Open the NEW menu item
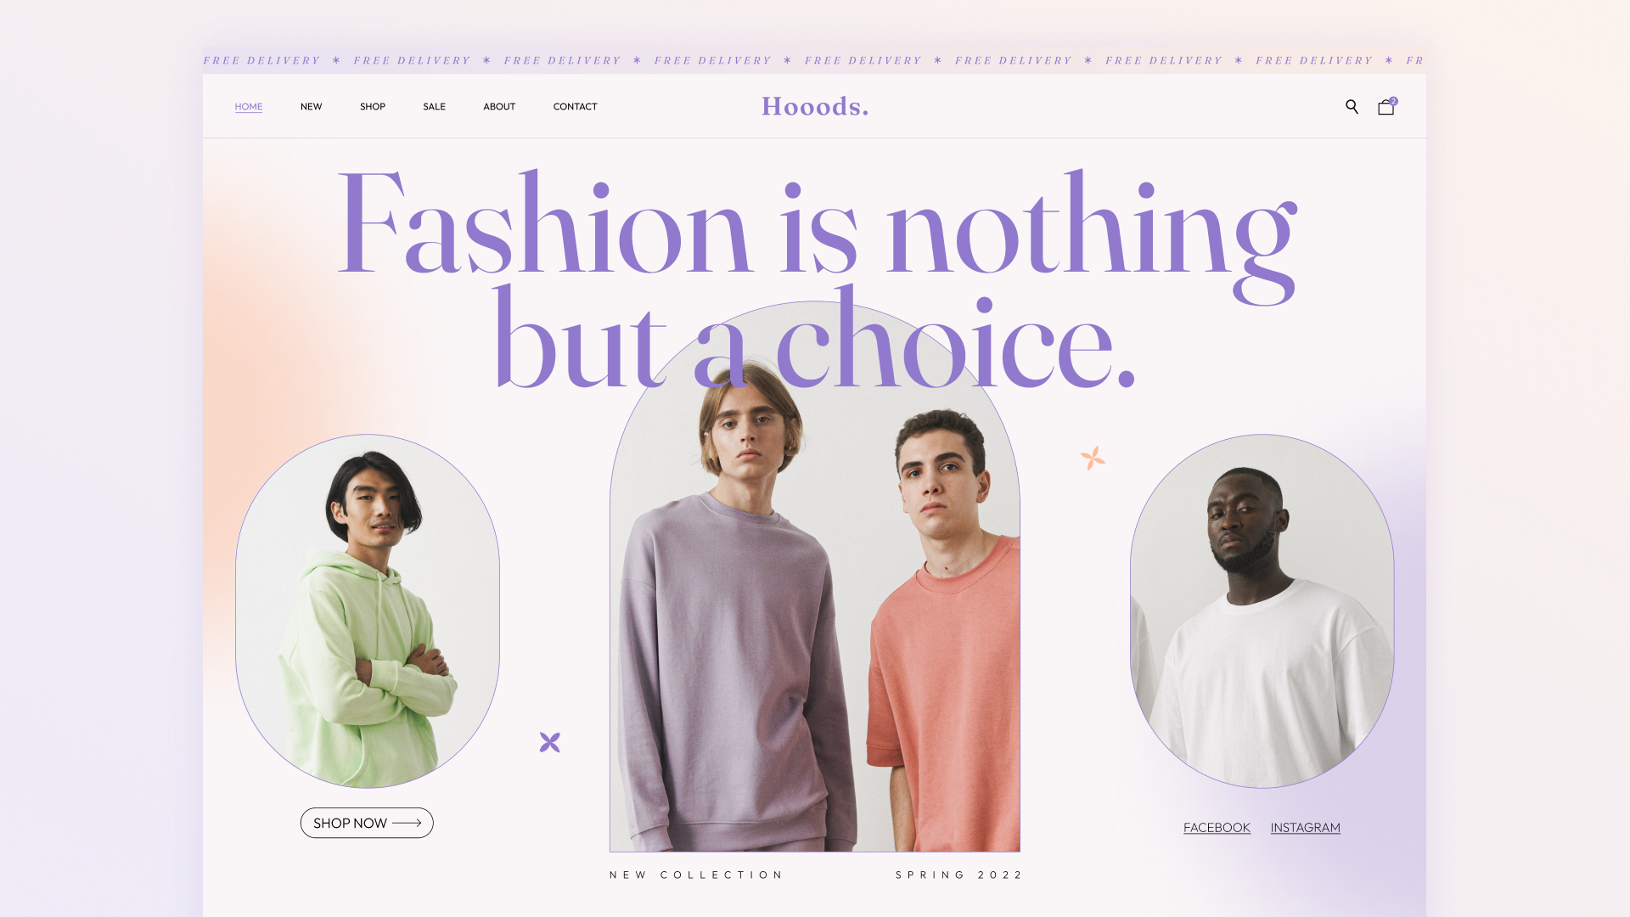 coord(311,107)
